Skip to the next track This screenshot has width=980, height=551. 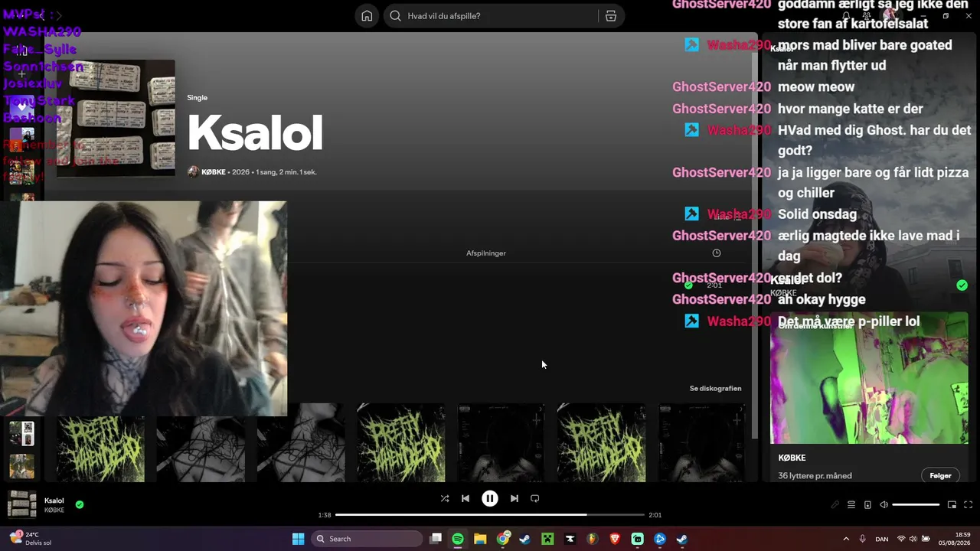tap(514, 498)
